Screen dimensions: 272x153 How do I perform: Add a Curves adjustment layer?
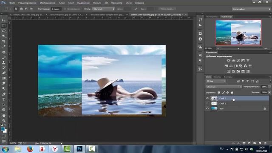[238, 60]
